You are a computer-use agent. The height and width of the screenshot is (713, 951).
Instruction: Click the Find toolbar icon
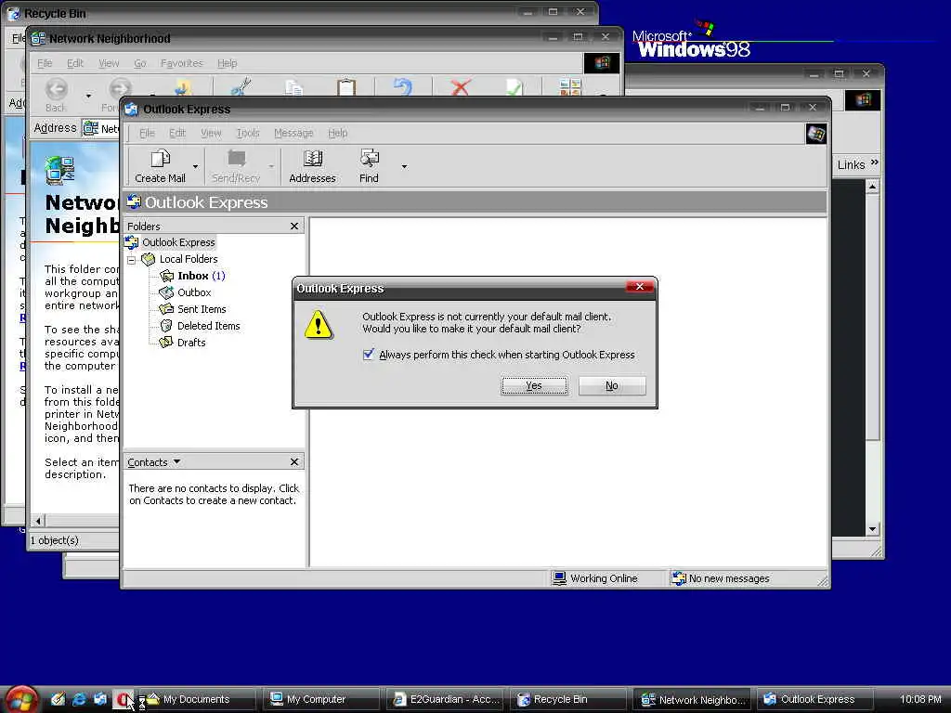pyautogui.click(x=369, y=159)
